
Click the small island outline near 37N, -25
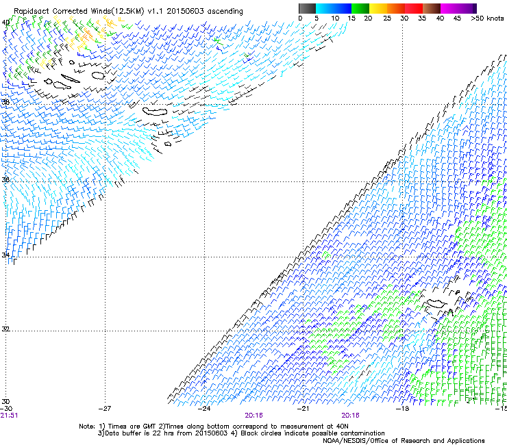(168, 144)
